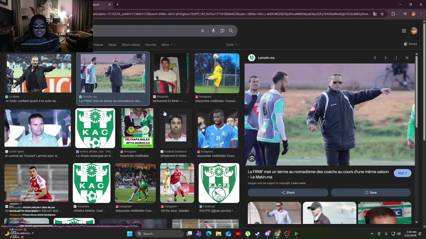
Task: Switch to Videos results tab
Action: tap(98, 45)
